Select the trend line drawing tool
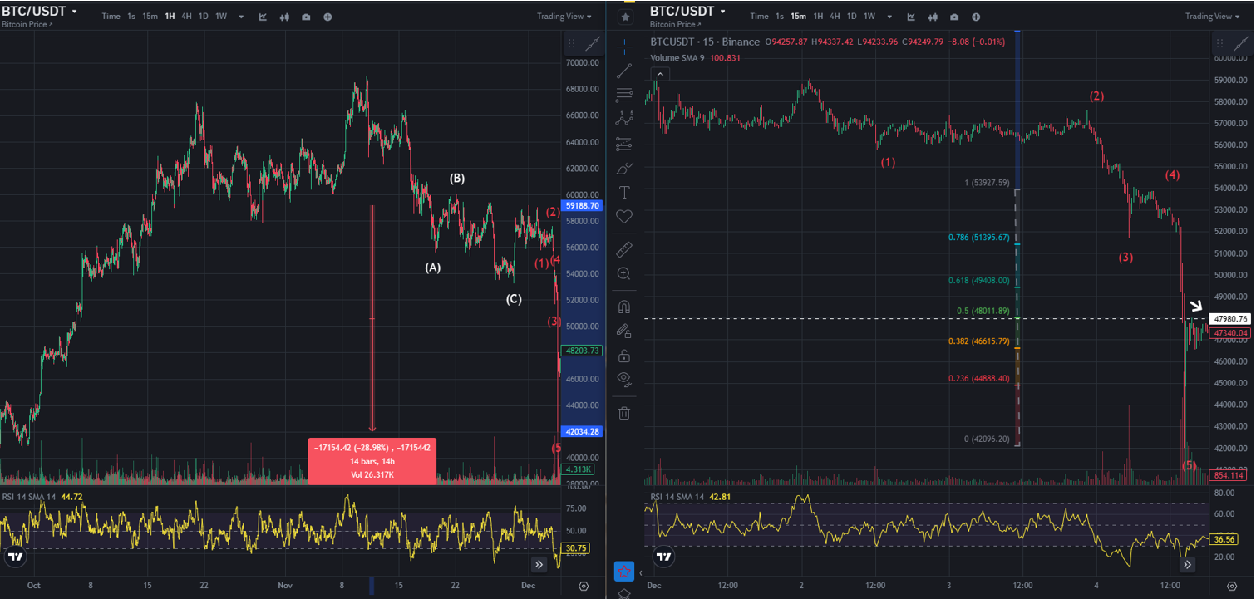 click(624, 71)
